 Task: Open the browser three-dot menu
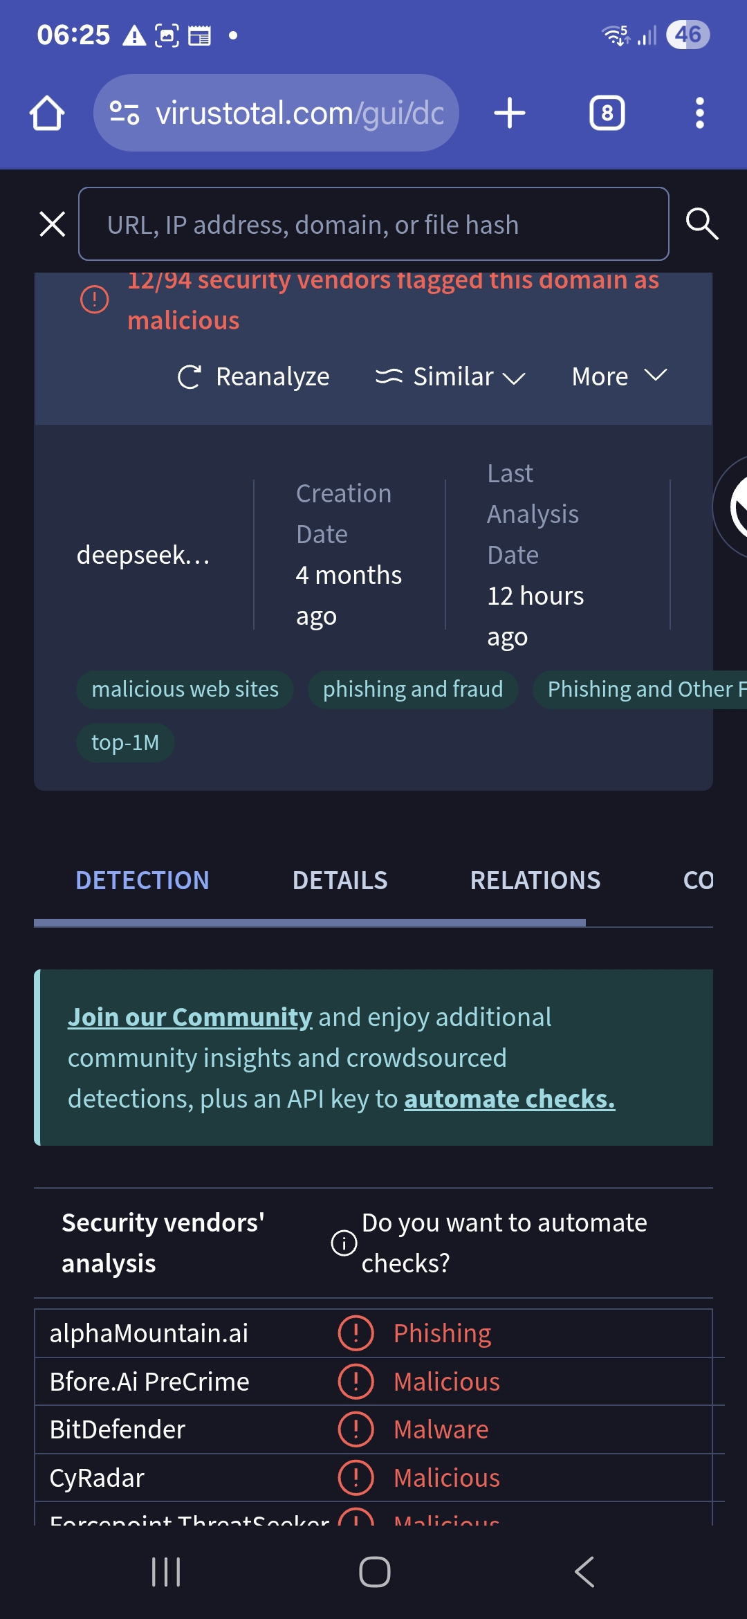(x=699, y=113)
